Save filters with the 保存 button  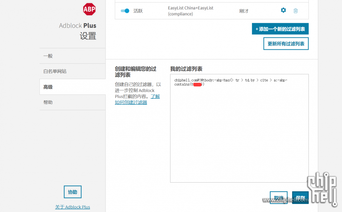tap(300, 198)
